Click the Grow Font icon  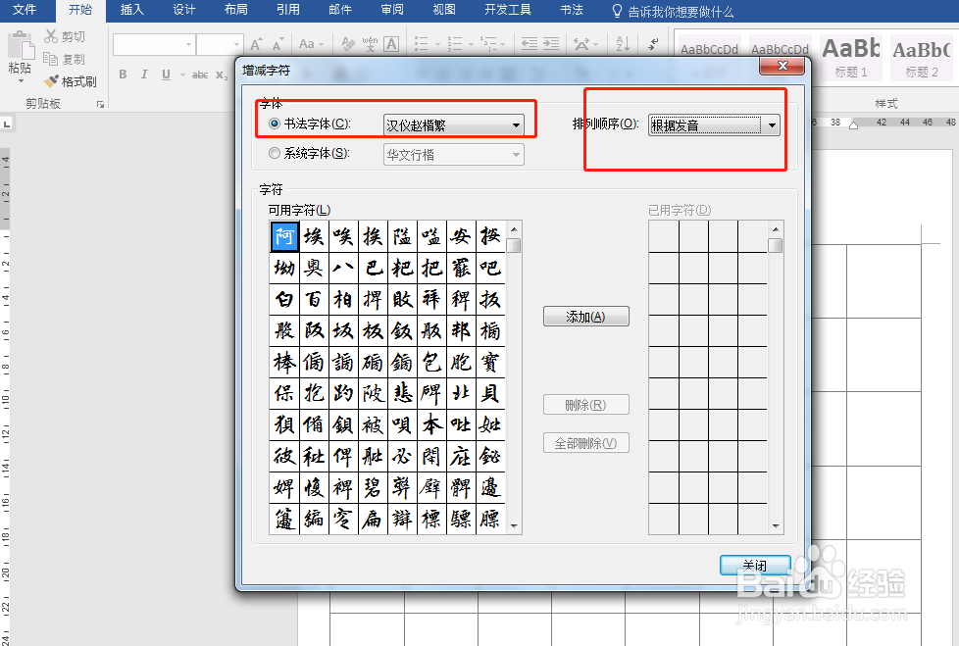[254, 45]
